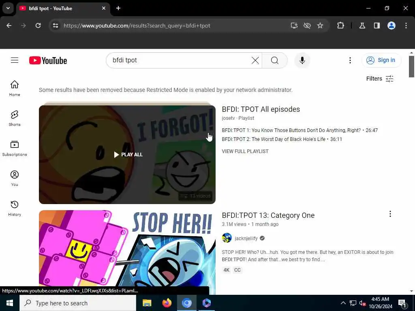Open Shorts in the sidebar
This screenshot has height=311, width=415.
(15, 118)
